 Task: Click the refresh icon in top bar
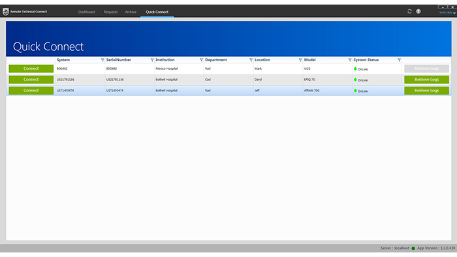(409, 11)
